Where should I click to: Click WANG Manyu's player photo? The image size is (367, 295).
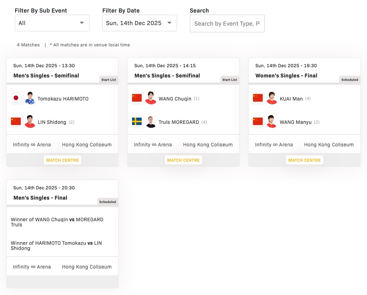tap(272, 122)
